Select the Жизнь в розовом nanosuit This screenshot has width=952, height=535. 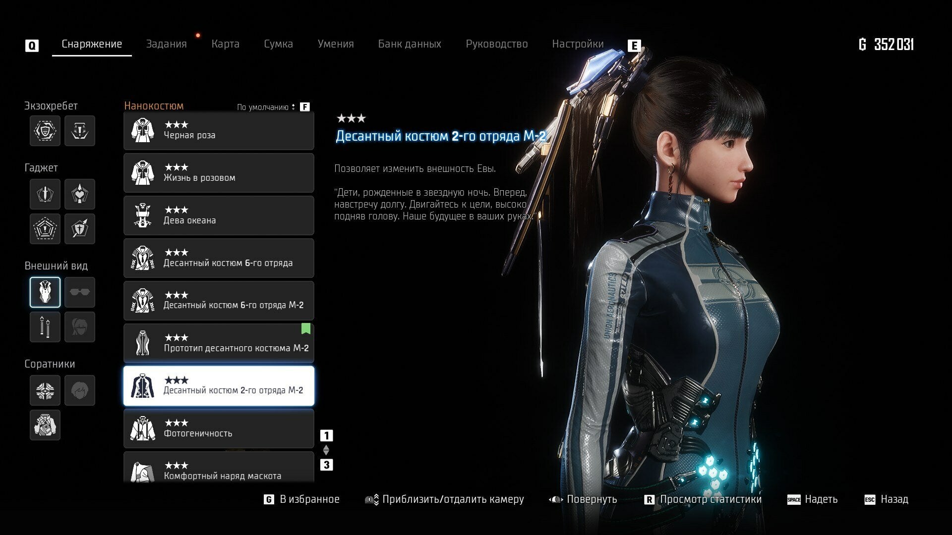pos(219,173)
